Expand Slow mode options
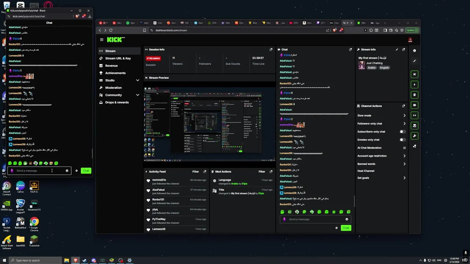The width and height of the screenshot is (470, 264). click(x=404, y=115)
